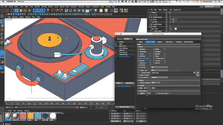Screen dimensions: 223x125
Task: Click the Multi-Pass... button
Action: (129, 83)
